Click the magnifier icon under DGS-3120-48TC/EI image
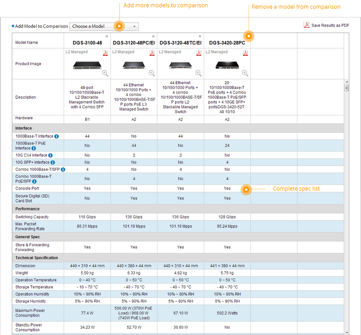This screenshot has height=335, width=361. tap(199, 73)
